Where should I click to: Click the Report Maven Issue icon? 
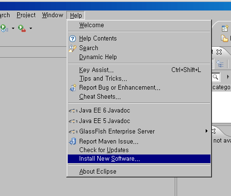coord(73,142)
